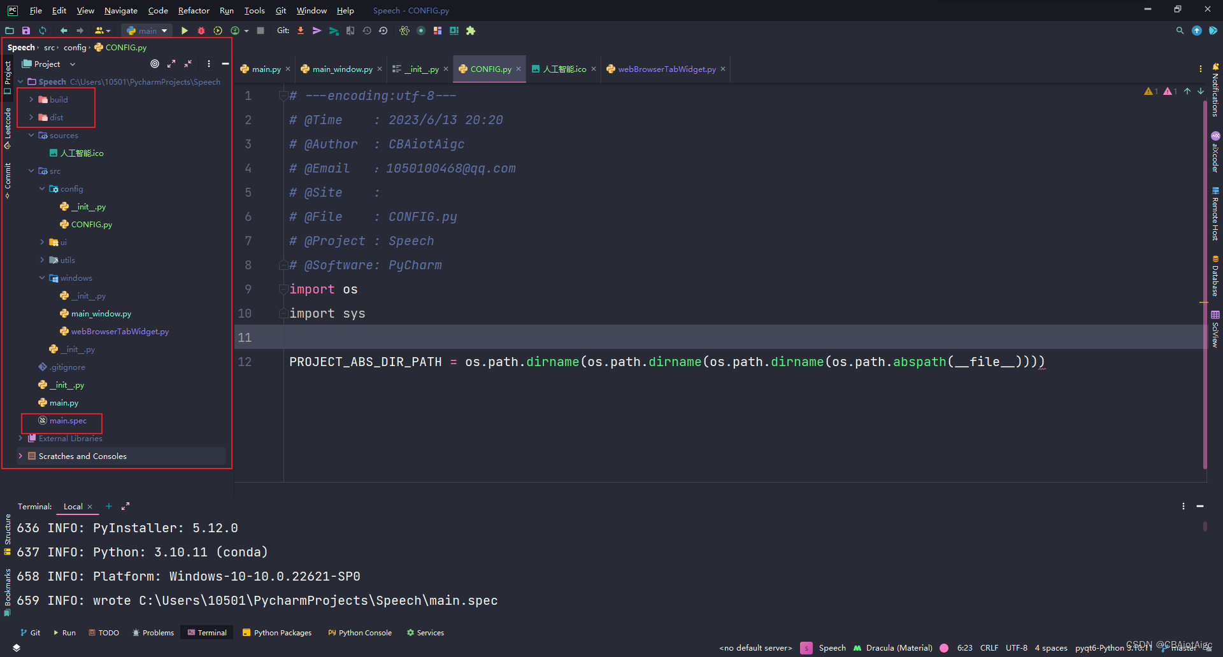Click the Search Everywhere magnifier icon
The height and width of the screenshot is (657, 1223).
pyautogui.click(x=1180, y=31)
